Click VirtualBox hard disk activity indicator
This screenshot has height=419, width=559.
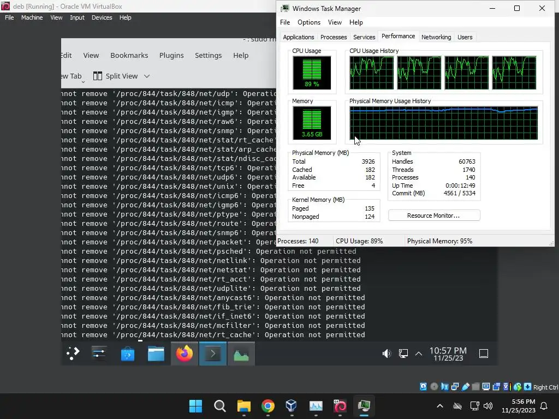423,387
